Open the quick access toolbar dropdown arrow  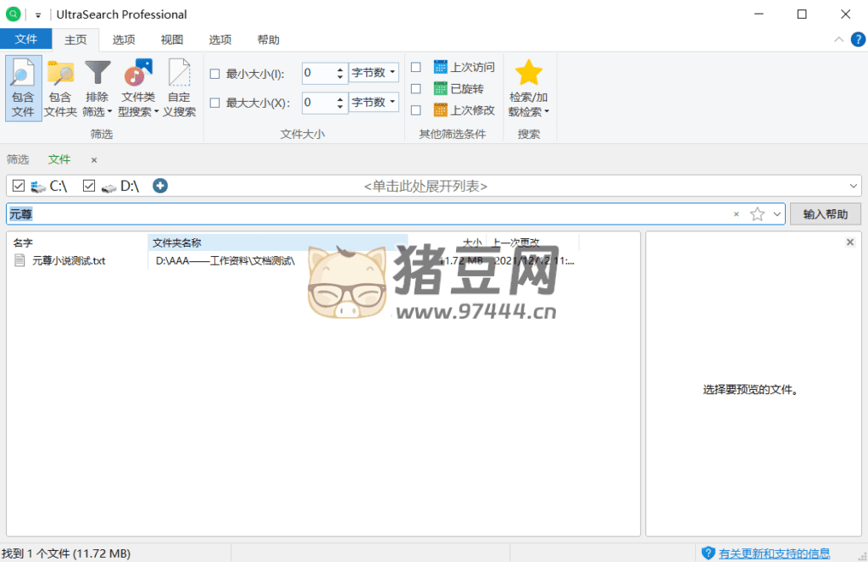pos(37,15)
